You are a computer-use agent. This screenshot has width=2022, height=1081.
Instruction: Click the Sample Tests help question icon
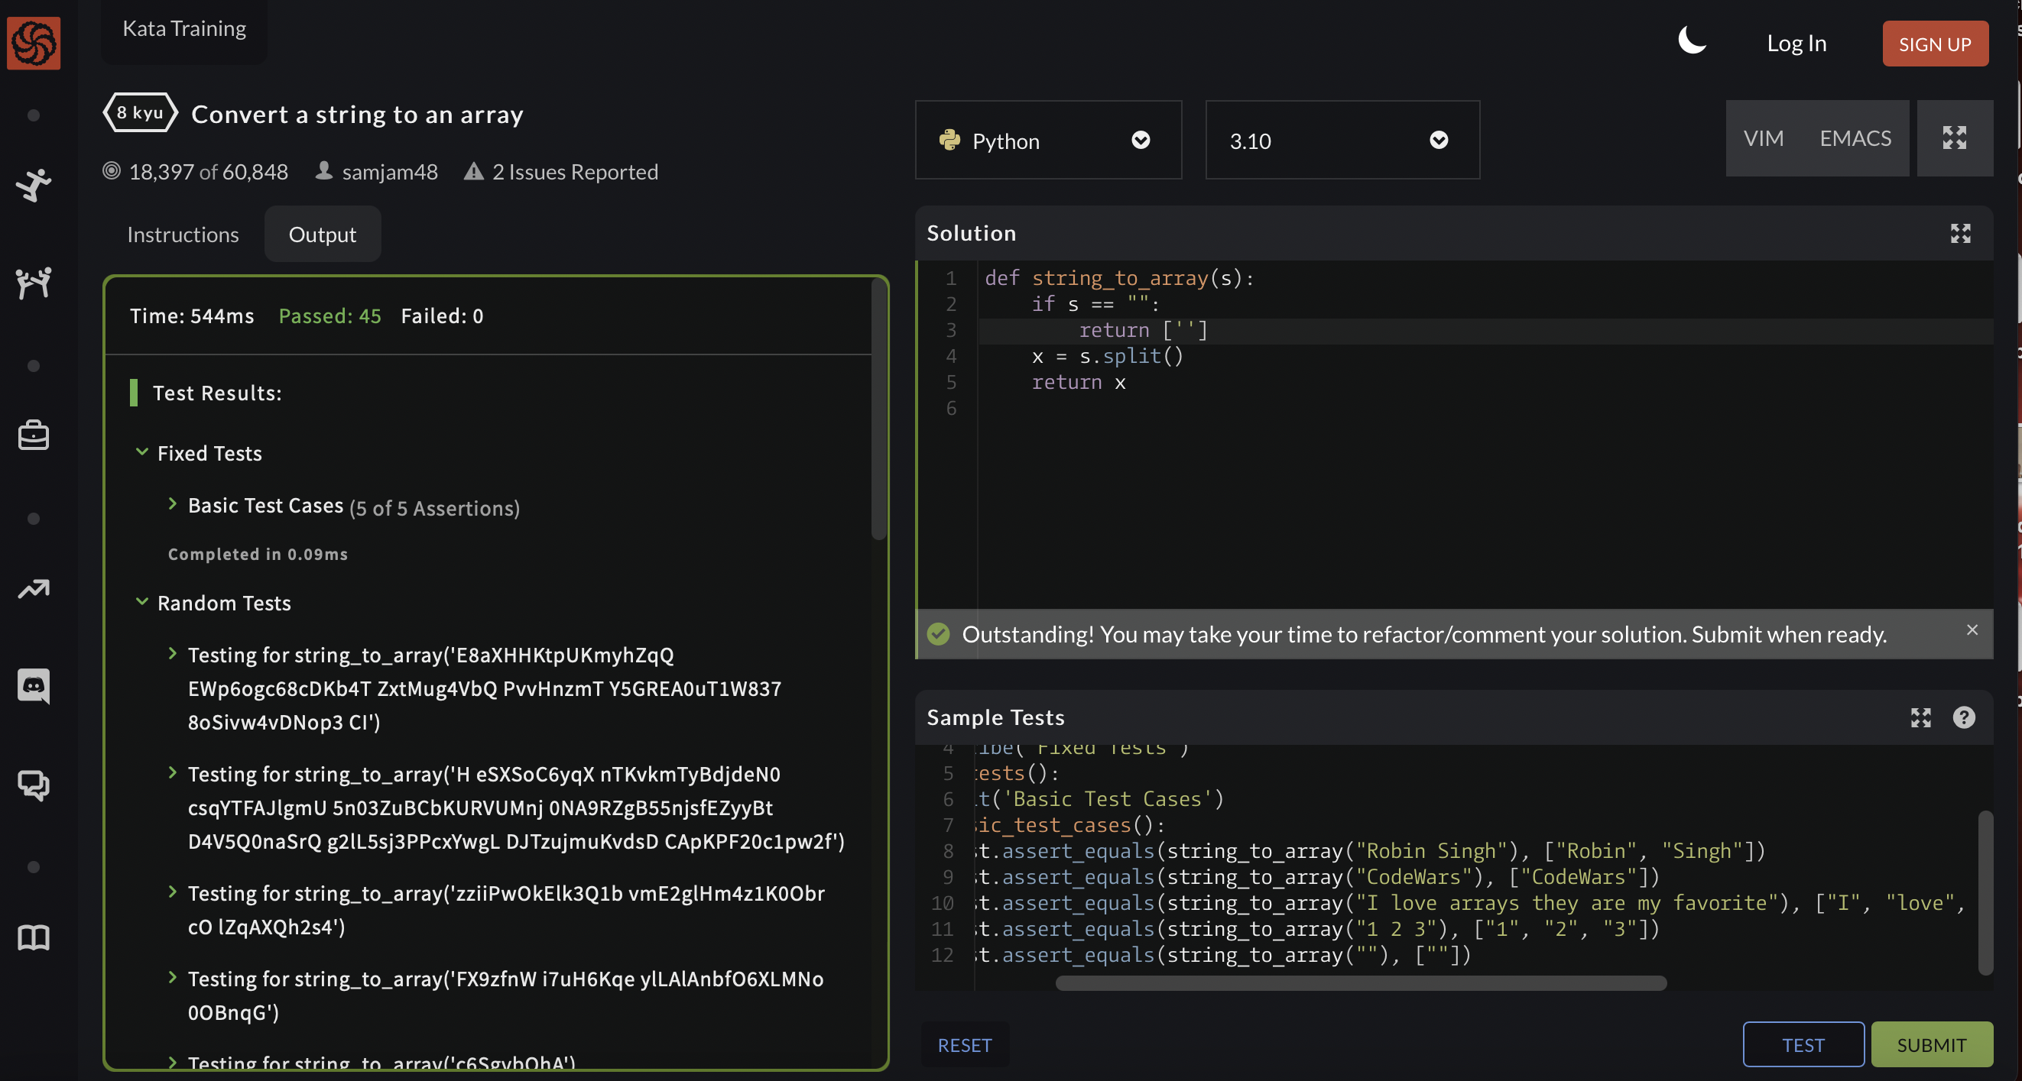click(1963, 717)
